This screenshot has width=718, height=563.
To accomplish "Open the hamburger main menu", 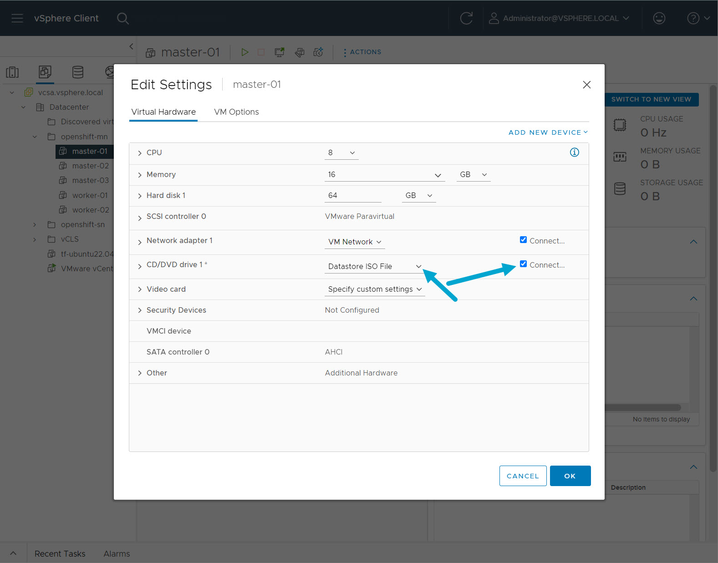I will click(x=17, y=18).
